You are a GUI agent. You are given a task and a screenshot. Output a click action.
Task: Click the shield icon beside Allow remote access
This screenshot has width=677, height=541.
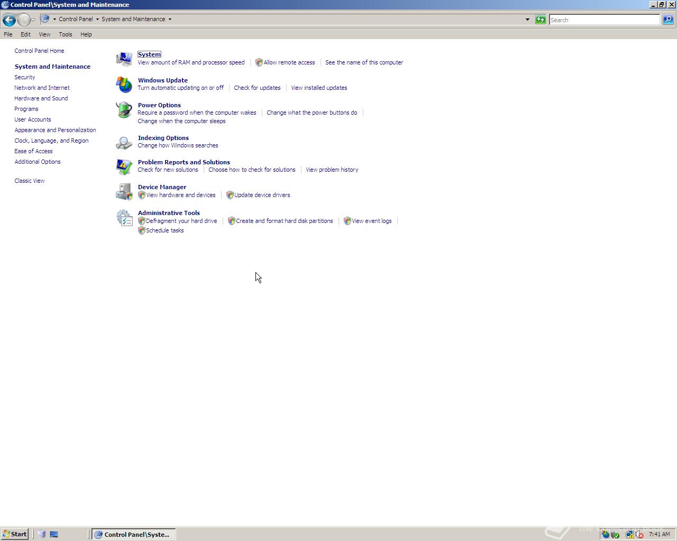[x=259, y=62]
